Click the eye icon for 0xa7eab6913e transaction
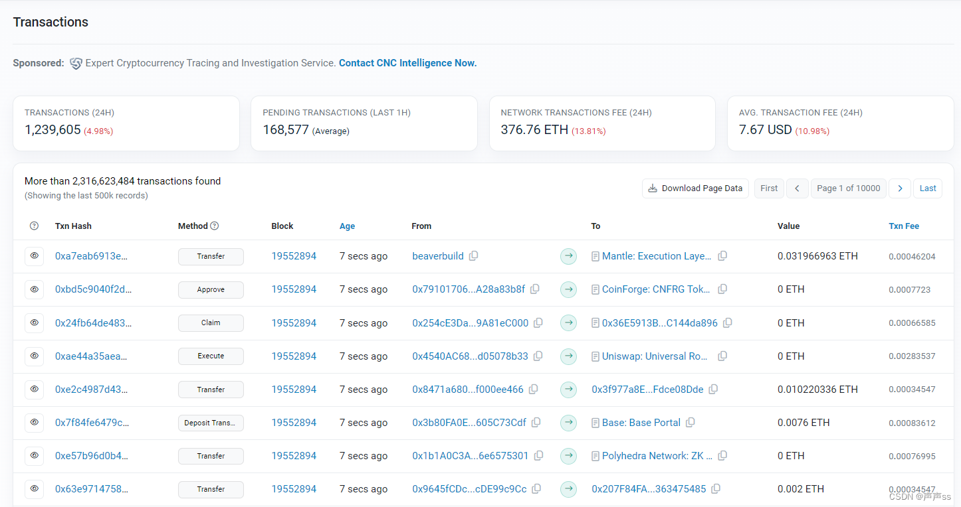 click(35, 256)
